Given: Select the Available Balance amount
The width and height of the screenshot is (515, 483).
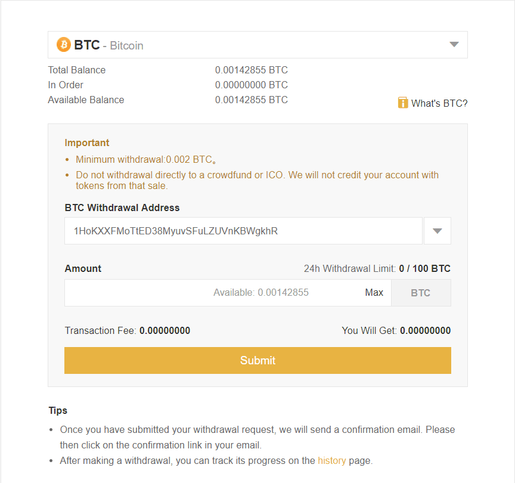Looking at the screenshot, I should 251,100.
